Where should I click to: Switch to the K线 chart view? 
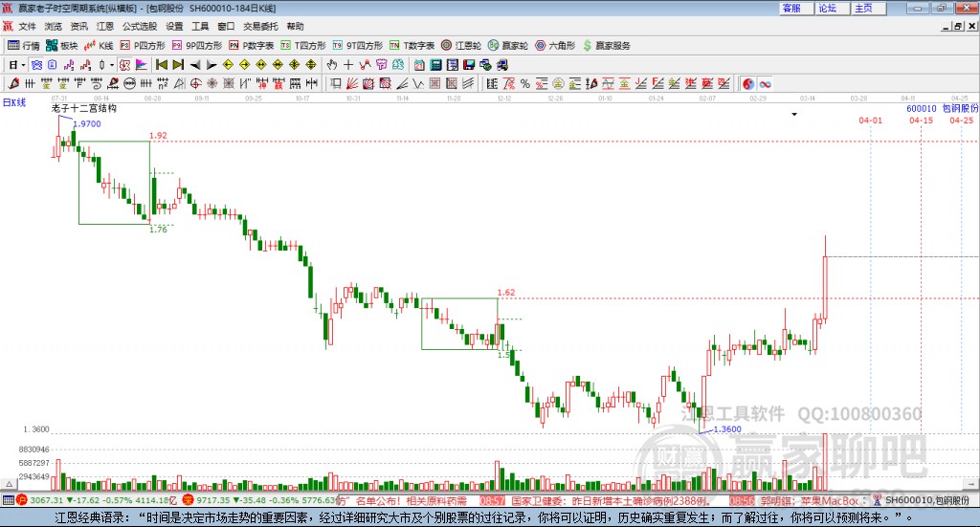(99, 46)
